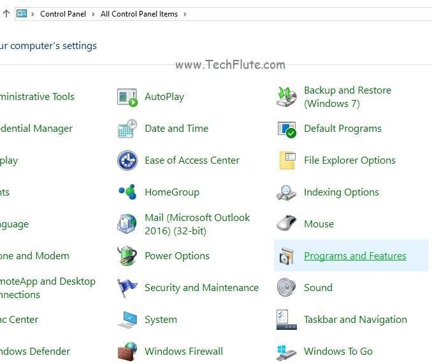Open the Windows Firewall link
Image resolution: width=432 pixels, height=363 pixels.
184,352
